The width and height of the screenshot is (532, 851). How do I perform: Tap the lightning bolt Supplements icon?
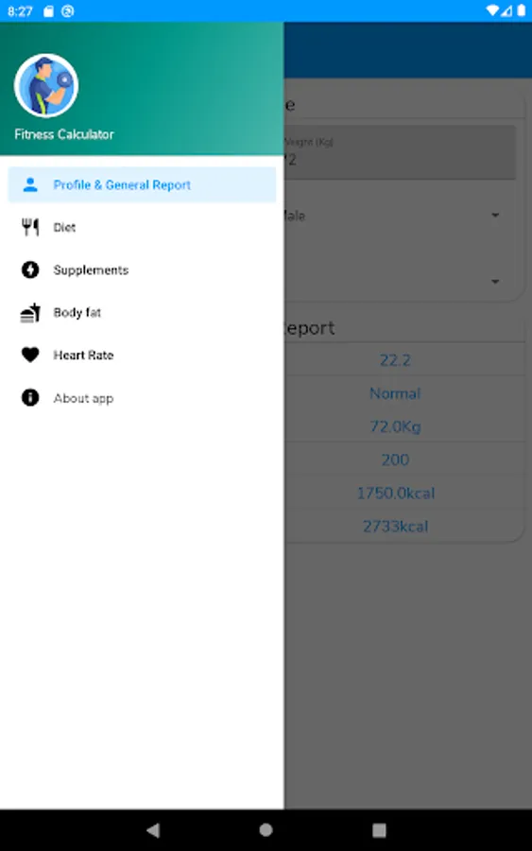[30, 269]
